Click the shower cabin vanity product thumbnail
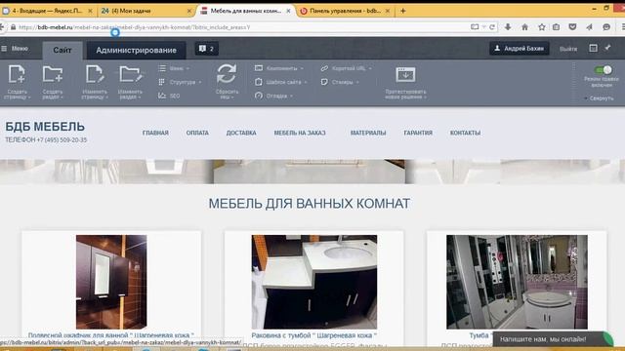The width and height of the screenshot is (625, 351). [517, 282]
